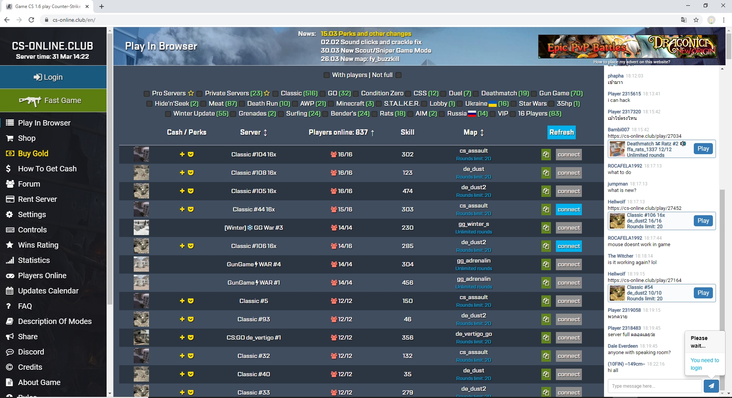Copy link icon for Classic #93 row
Viewport: 732px width, 398px height.
pyautogui.click(x=546, y=319)
